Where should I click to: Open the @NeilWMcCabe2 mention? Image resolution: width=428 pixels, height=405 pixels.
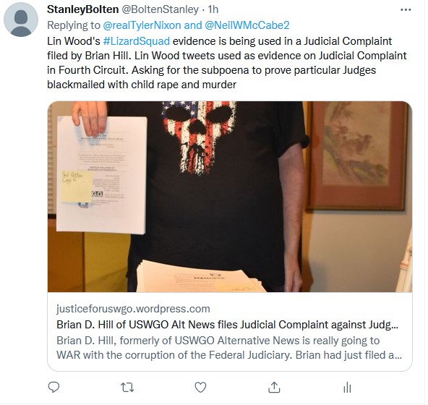[247, 25]
